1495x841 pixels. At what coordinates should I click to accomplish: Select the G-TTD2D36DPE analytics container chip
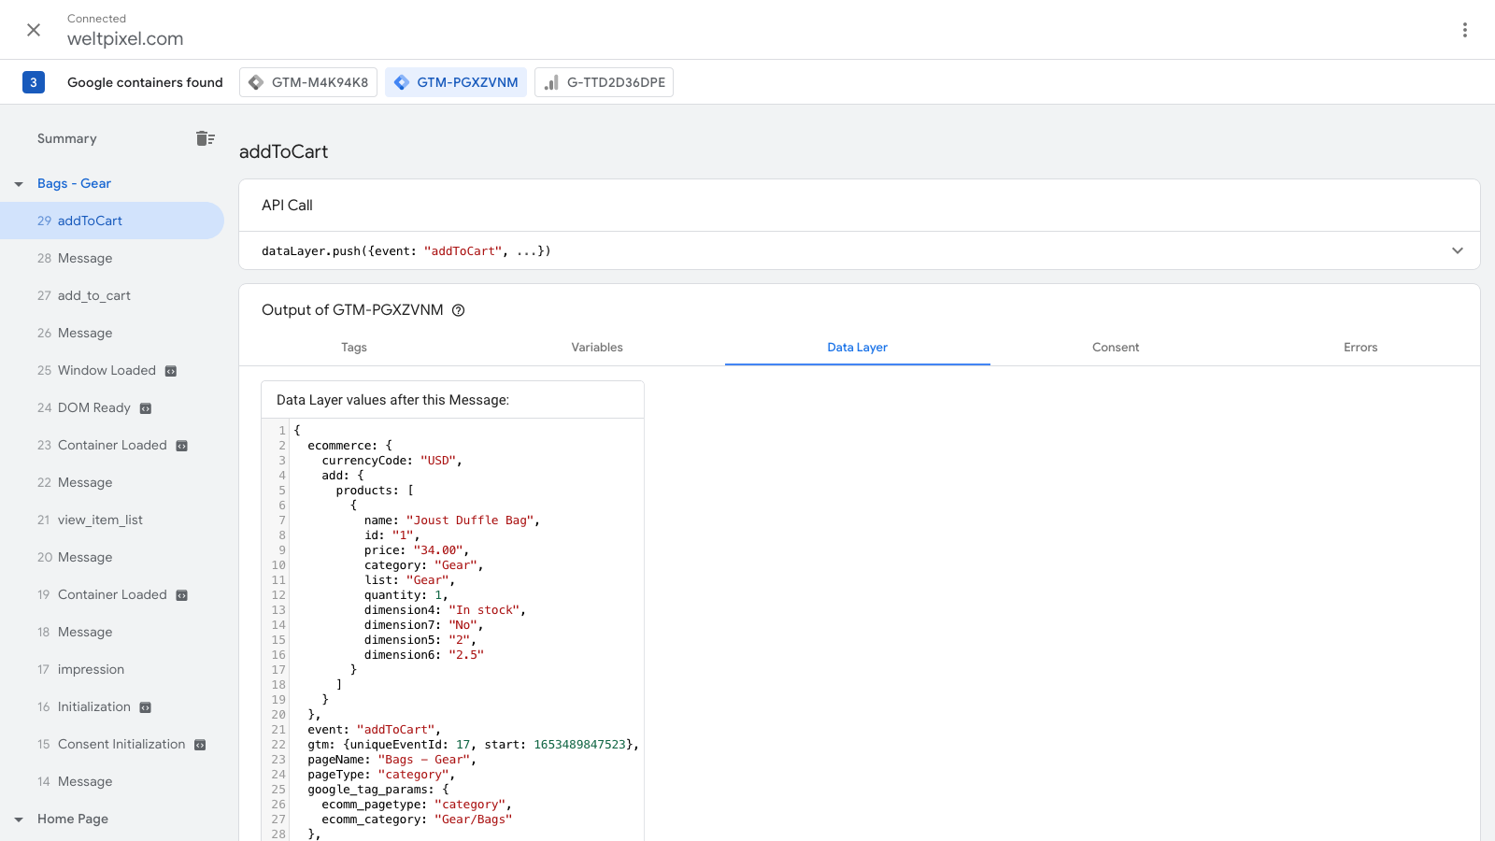coord(604,82)
